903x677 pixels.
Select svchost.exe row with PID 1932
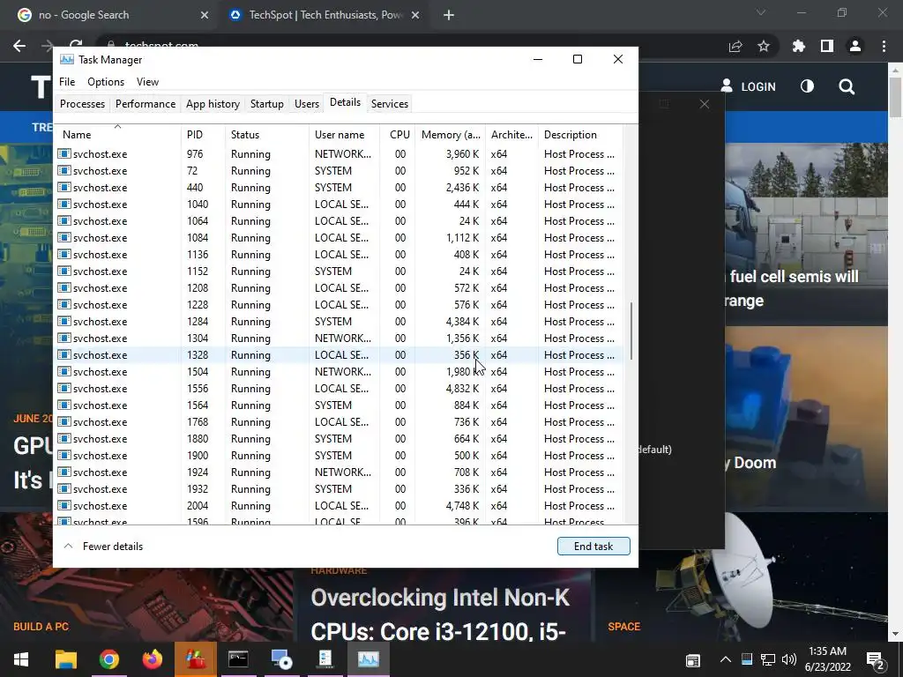click(339, 488)
